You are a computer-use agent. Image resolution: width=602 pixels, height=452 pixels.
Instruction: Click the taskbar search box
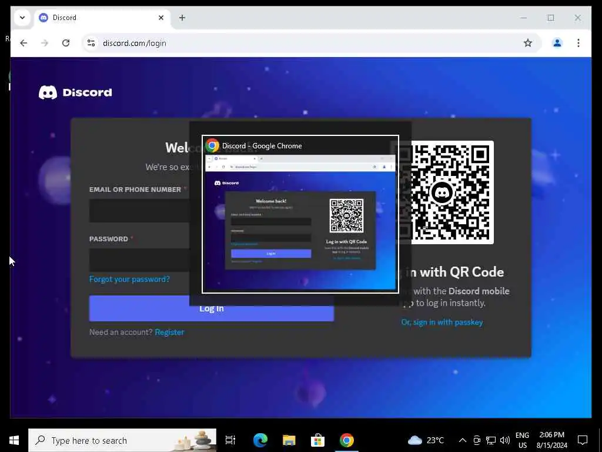[122, 440]
